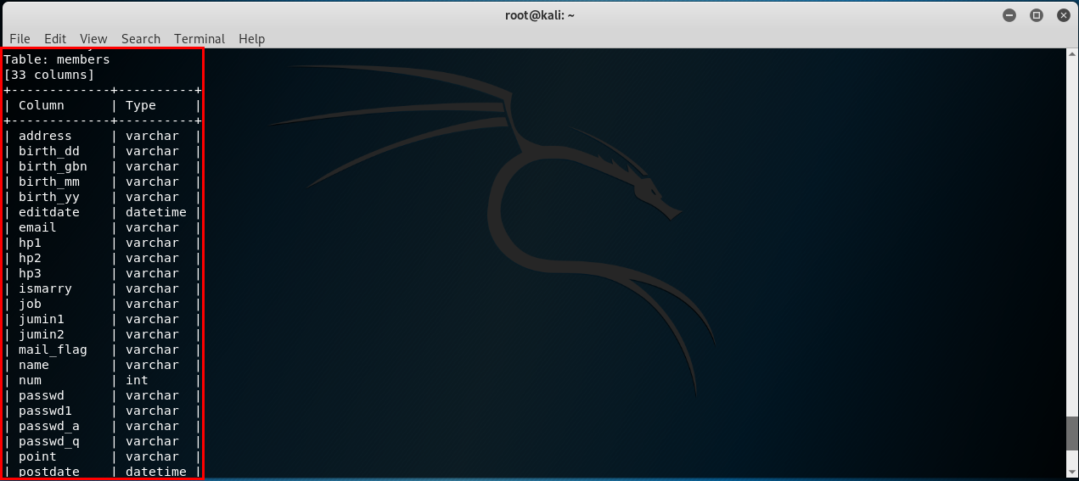Click the 'birth_gbn' column name
This screenshot has width=1079, height=481.
pyautogui.click(x=53, y=166)
